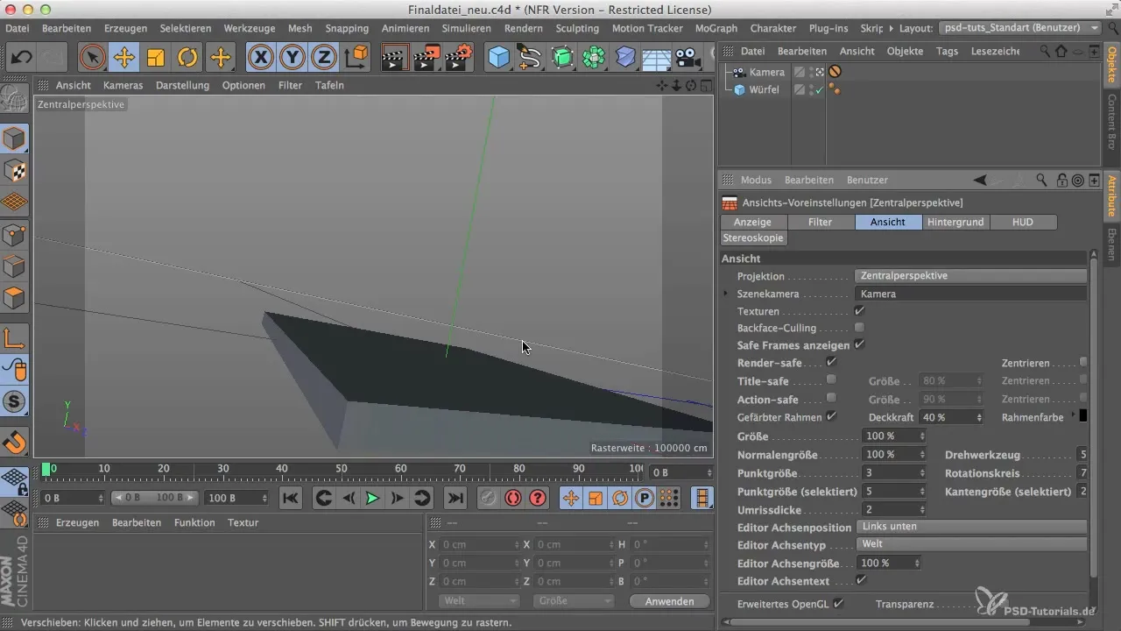Adjust the Deckkraft 40 % stepper
This screenshot has width=1121, height=631.
[x=978, y=417]
